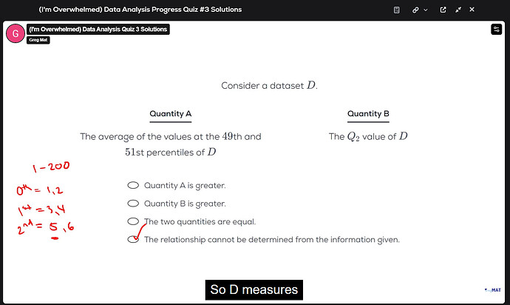Click the 'Quantity B' heading

(x=368, y=114)
